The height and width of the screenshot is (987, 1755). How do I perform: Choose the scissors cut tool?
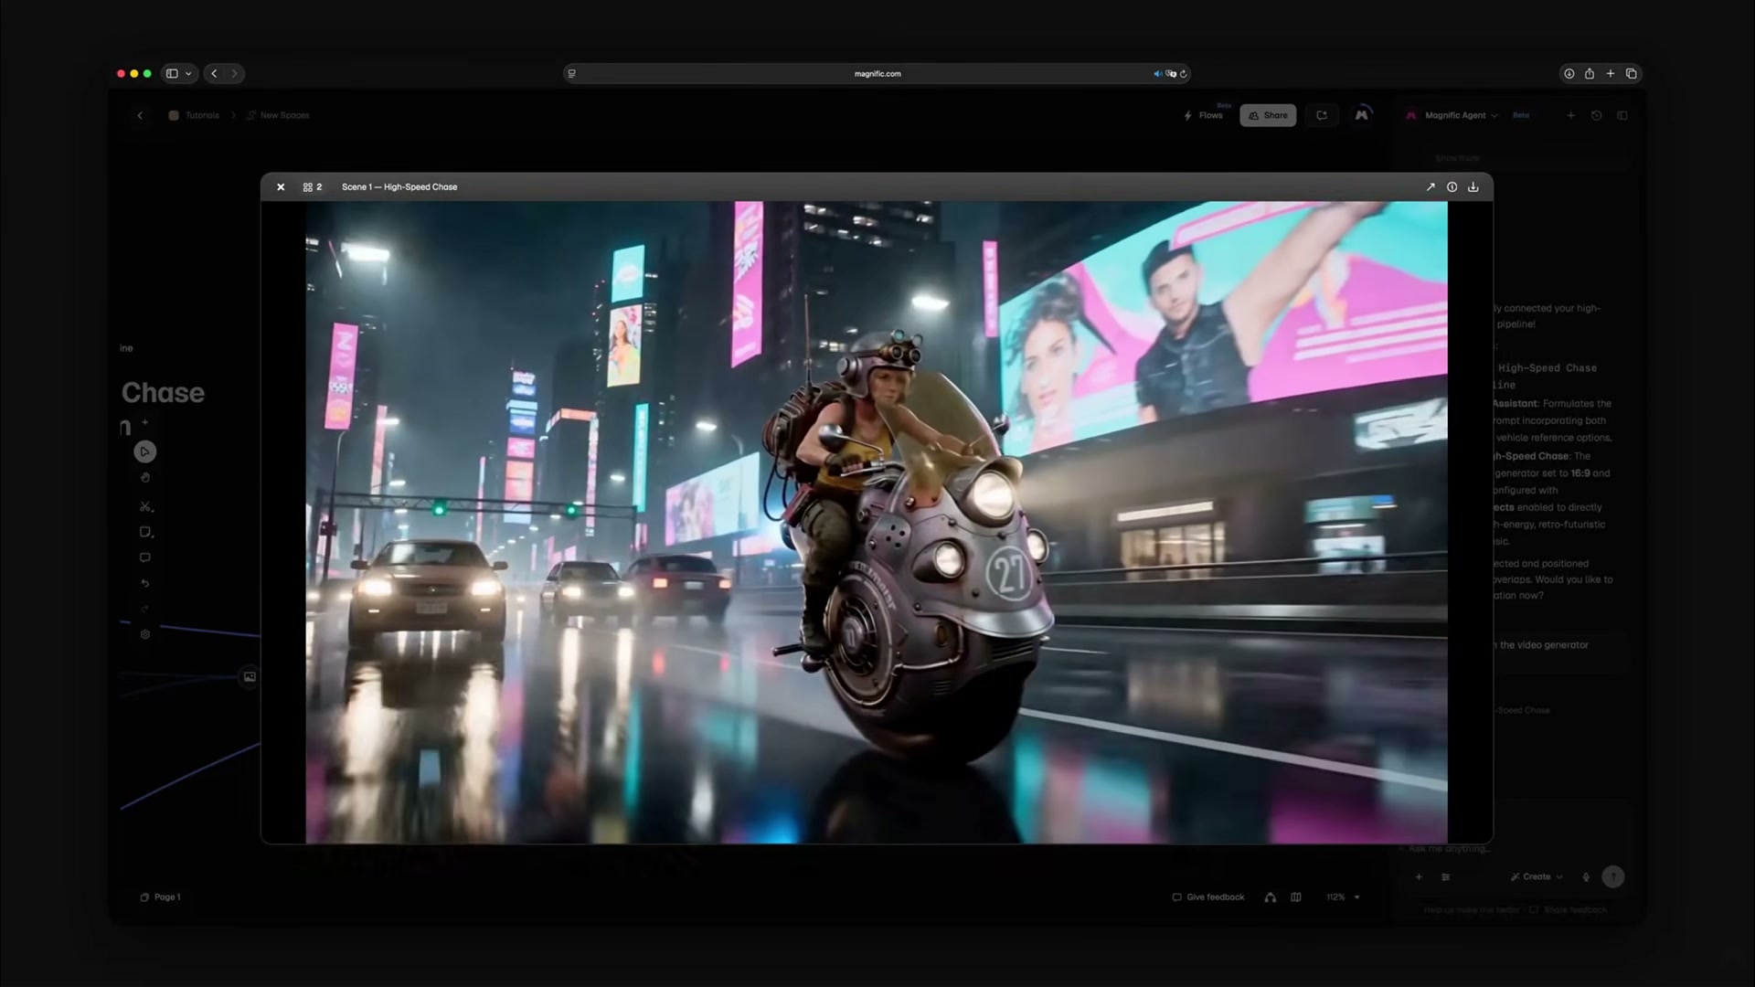click(x=145, y=506)
